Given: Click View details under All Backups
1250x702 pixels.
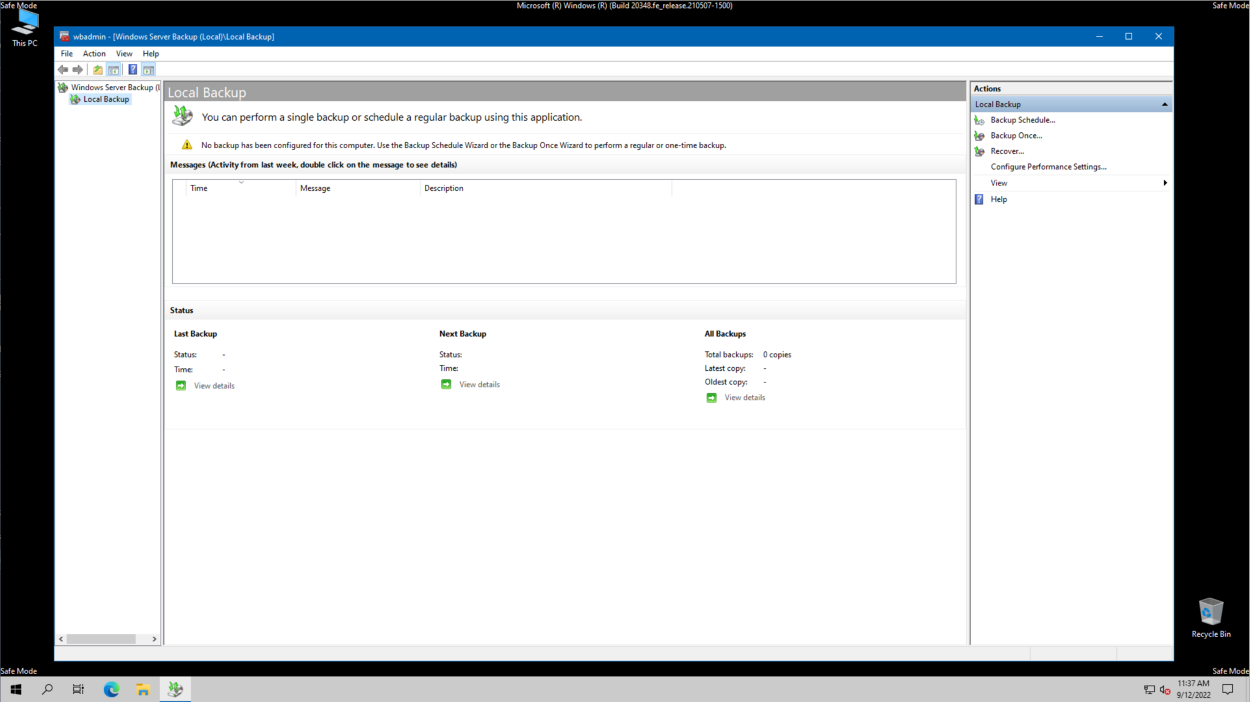Looking at the screenshot, I should (744, 397).
